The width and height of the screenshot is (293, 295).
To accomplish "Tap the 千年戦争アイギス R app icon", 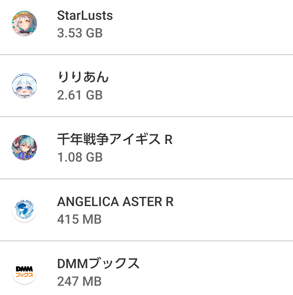I will [24, 147].
